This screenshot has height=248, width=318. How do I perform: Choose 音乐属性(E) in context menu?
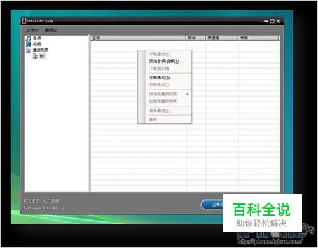coord(160,111)
